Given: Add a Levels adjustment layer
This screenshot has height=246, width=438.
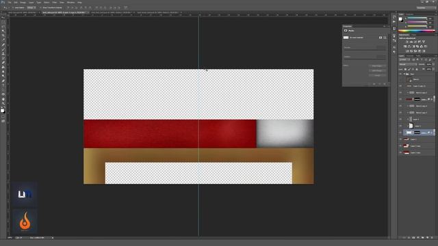Looking at the screenshot, I should point(411,42).
